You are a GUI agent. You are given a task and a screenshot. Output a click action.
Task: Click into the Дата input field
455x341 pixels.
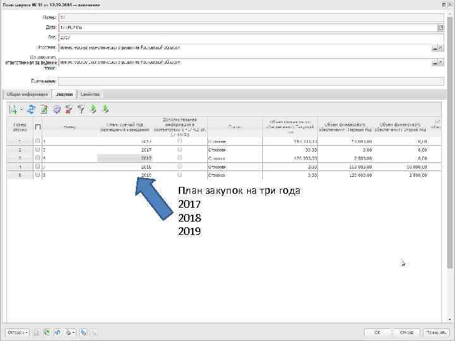248,28
